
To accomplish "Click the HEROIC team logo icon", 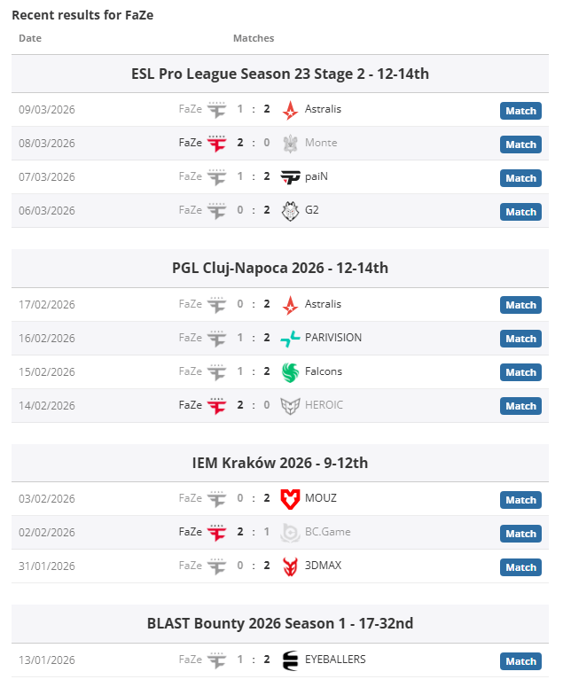I will [x=290, y=405].
